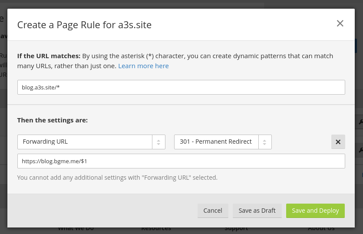Close the Create a Page Rule dialog
Screen dimensions: 363x234
340,23
